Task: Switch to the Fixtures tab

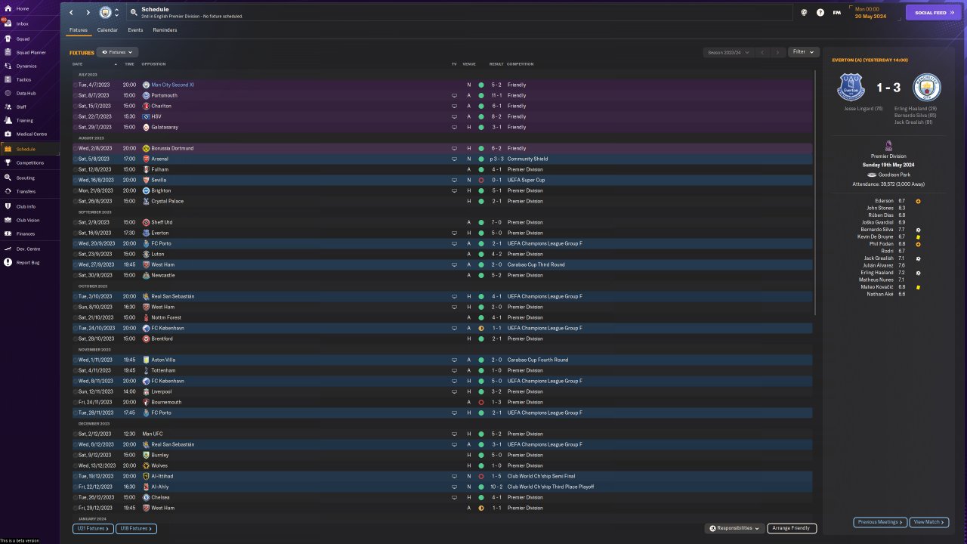Action: [79, 30]
